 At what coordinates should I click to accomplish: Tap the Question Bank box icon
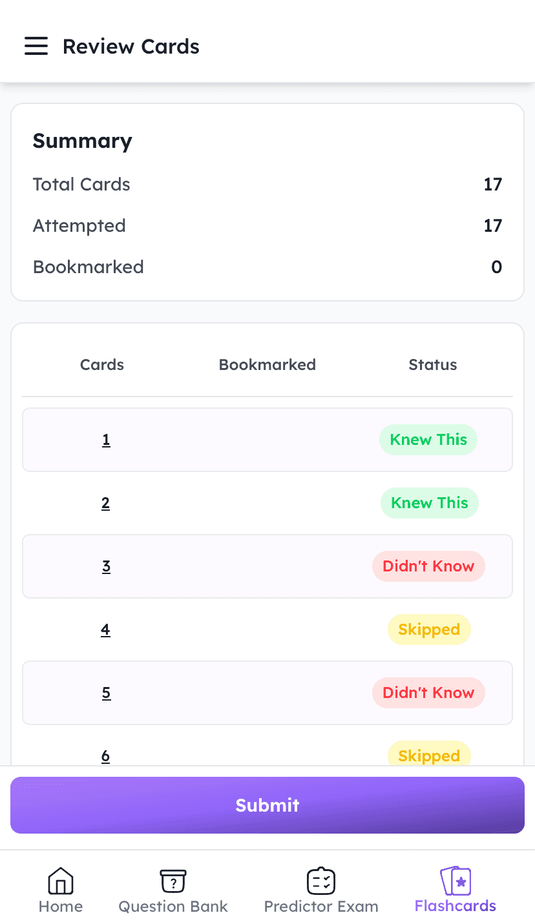coord(173,879)
